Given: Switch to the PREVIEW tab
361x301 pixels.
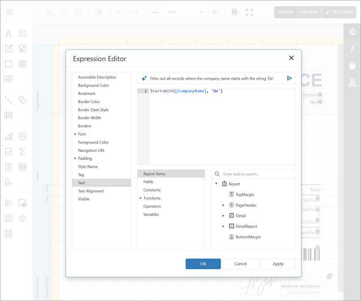Looking at the screenshot, I should pyautogui.click(x=309, y=12).
